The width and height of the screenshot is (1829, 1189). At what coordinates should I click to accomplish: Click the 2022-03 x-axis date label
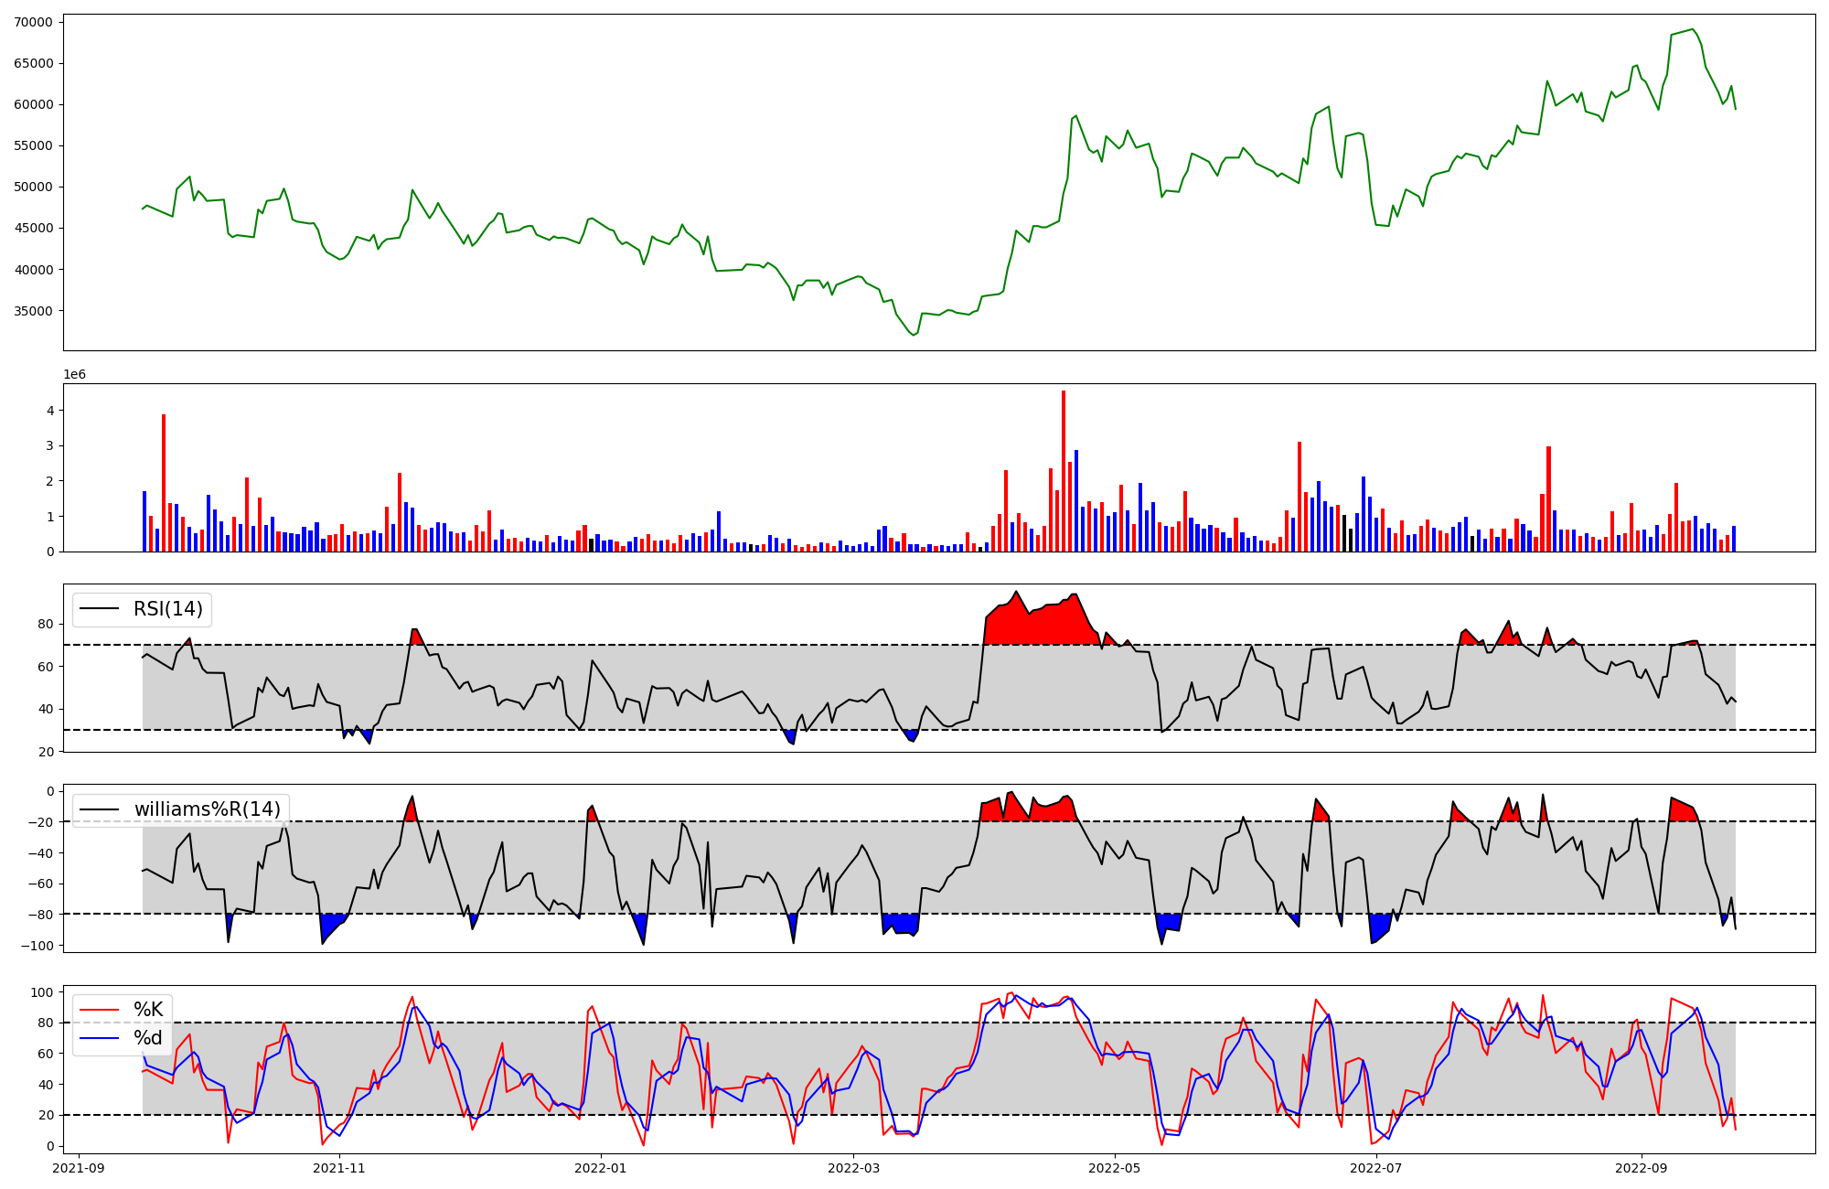tap(853, 1168)
